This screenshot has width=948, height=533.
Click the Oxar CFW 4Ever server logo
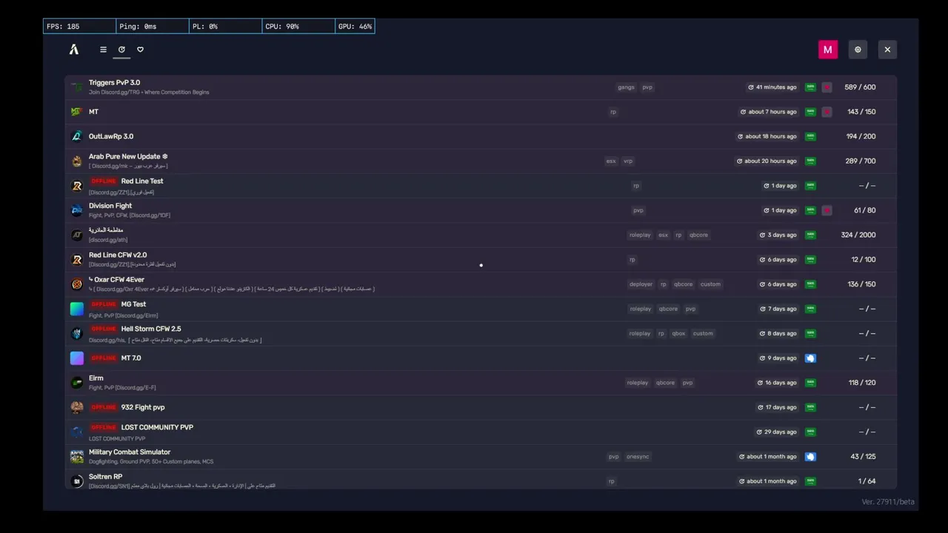(x=77, y=284)
